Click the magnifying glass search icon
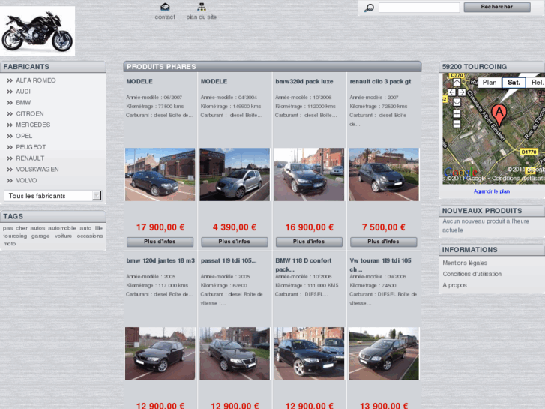 click(x=369, y=8)
